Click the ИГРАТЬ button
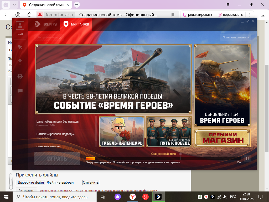Viewport: 269px width, 202px height. point(57,159)
